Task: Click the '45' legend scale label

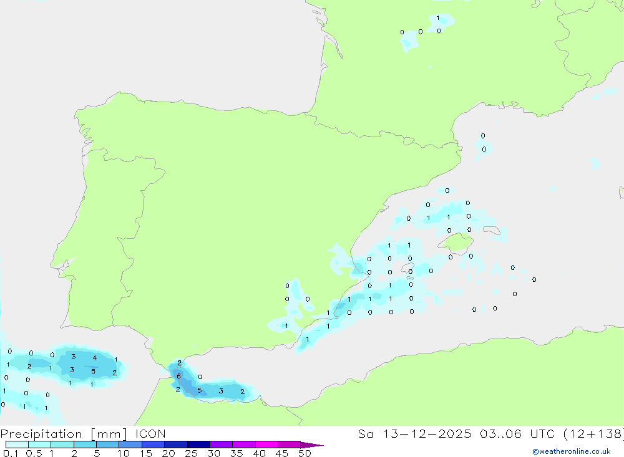Action: pos(282,453)
